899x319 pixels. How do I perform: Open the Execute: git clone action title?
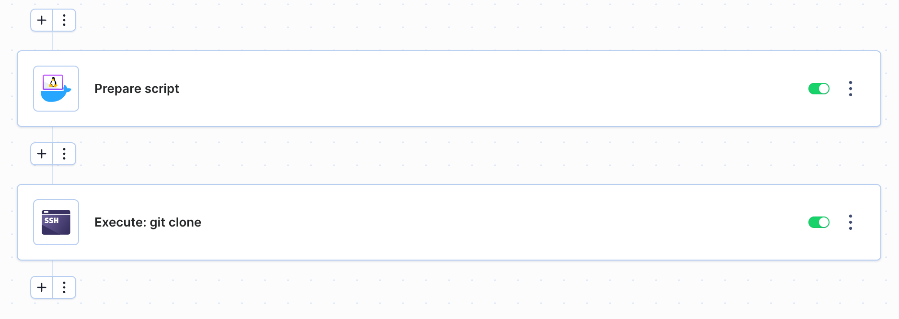point(148,222)
